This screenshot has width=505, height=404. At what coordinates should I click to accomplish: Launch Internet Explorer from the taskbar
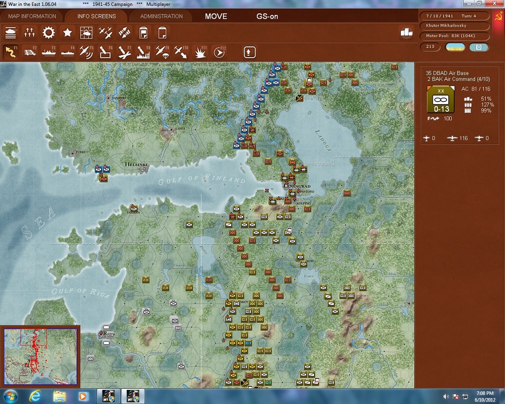35,396
